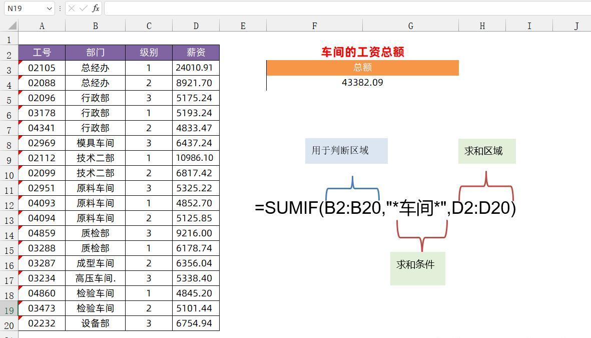Click inside the formula bar input
The width and height of the screenshot is (591, 338).
(x=347, y=9)
